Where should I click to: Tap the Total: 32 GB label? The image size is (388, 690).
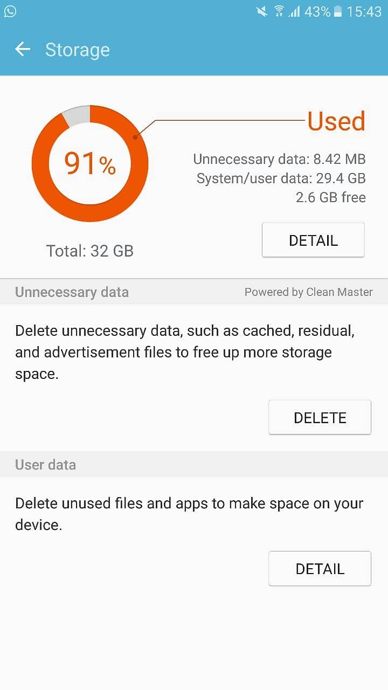point(90,251)
